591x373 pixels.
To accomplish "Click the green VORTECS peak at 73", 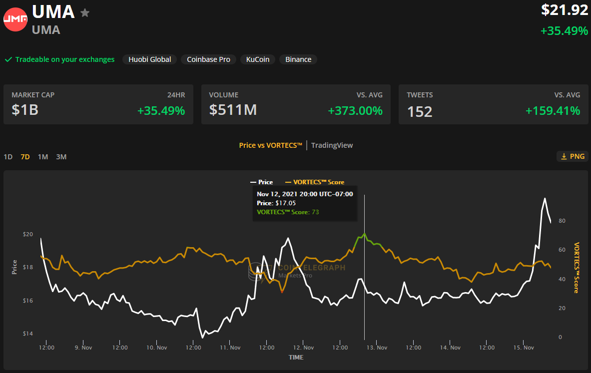I will pos(365,233).
